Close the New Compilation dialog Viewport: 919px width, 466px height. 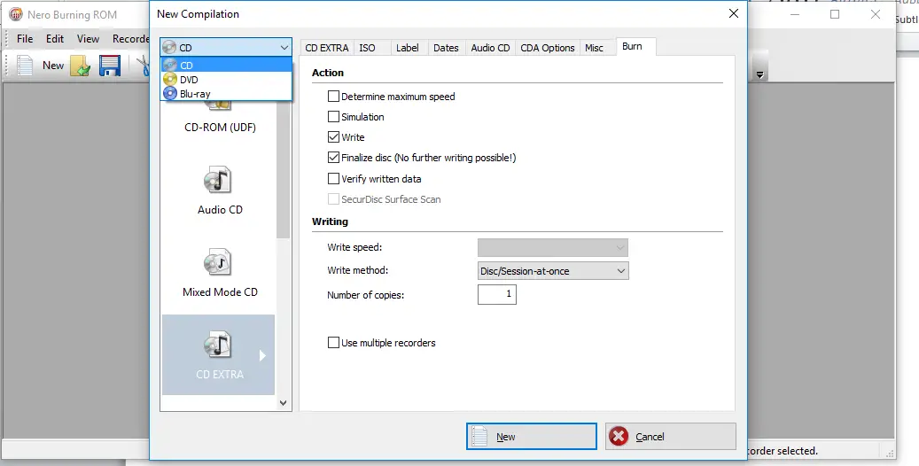[733, 13]
